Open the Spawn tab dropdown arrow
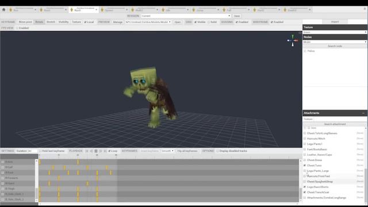The image size is (368, 207). point(126,10)
